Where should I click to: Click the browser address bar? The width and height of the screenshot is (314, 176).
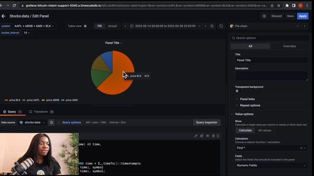pyautogui.click(x=146, y=5)
